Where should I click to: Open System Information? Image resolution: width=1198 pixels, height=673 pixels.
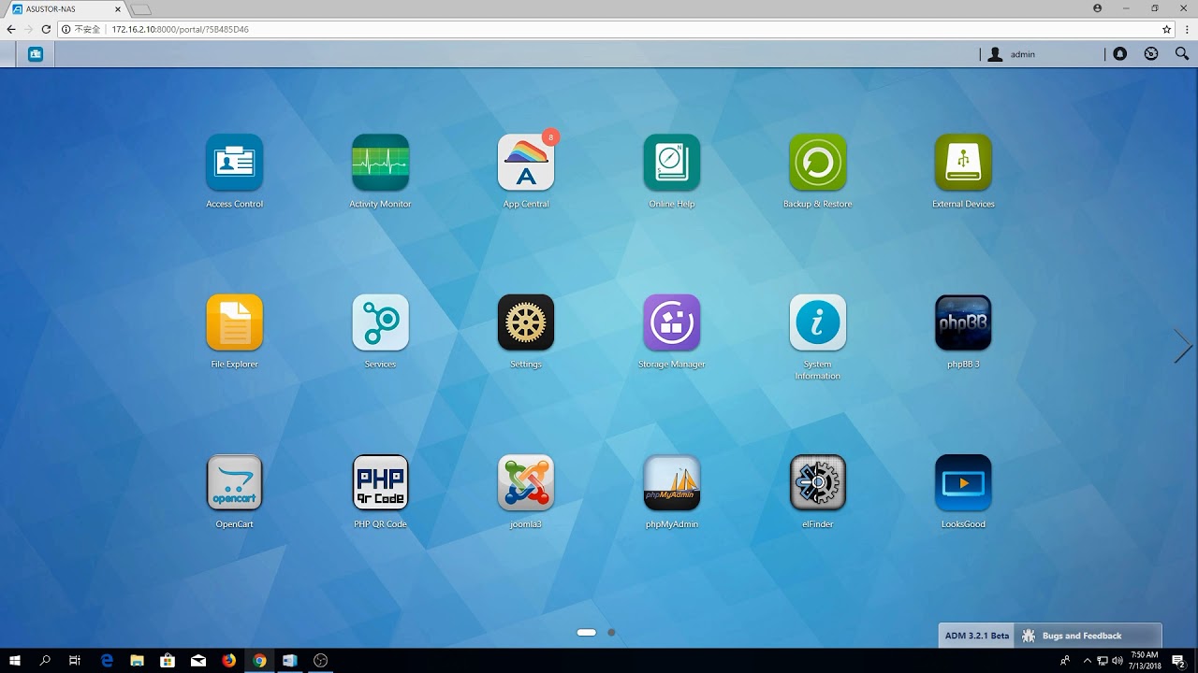(818, 322)
